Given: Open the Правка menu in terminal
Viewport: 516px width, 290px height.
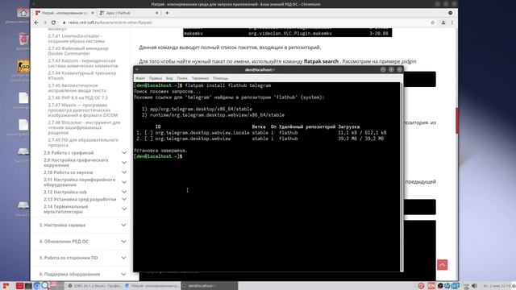Looking at the screenshot, I should [156, 78].
